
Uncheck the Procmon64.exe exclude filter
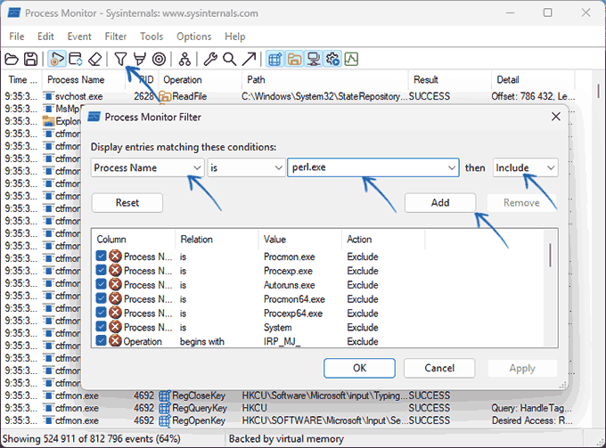[x=101, y=298]
